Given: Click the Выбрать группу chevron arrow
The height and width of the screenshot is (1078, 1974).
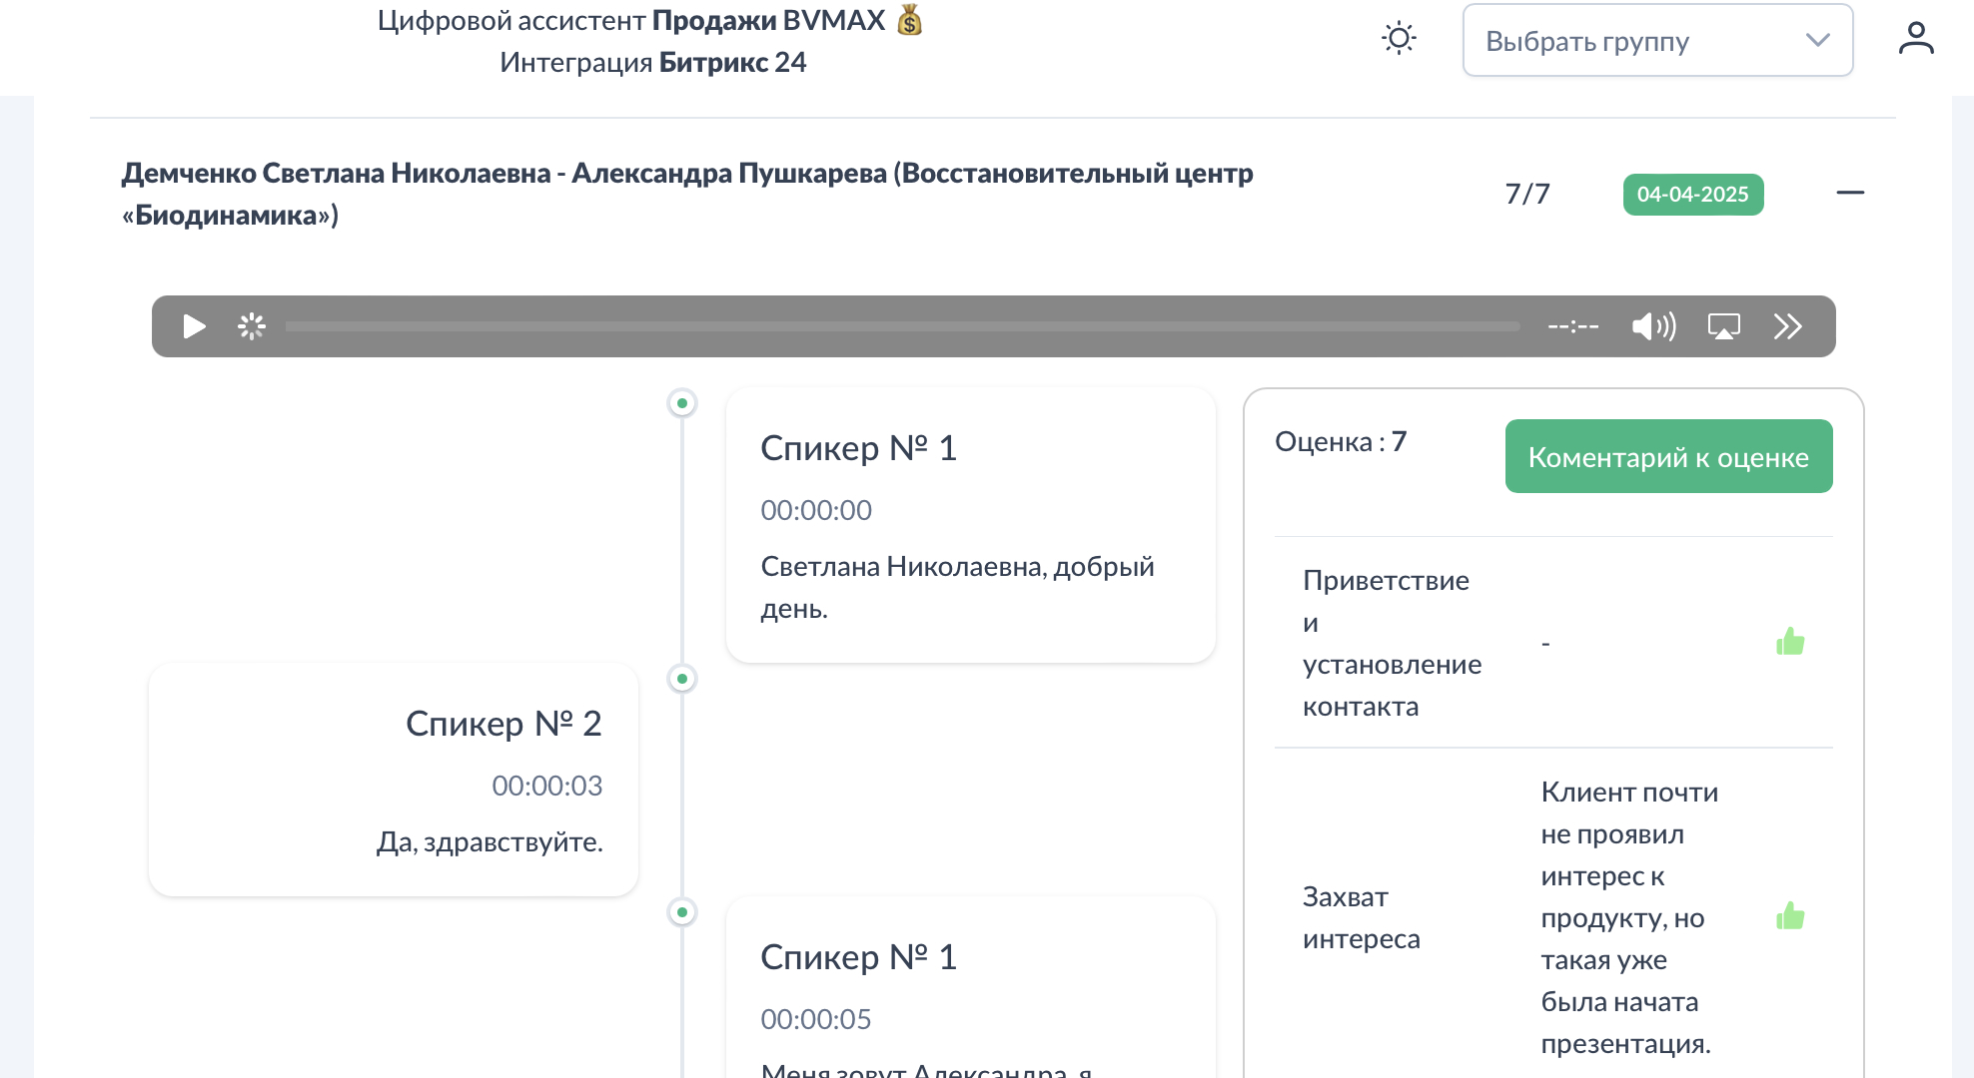Looking at the screenshot, I should [1817, 41].
